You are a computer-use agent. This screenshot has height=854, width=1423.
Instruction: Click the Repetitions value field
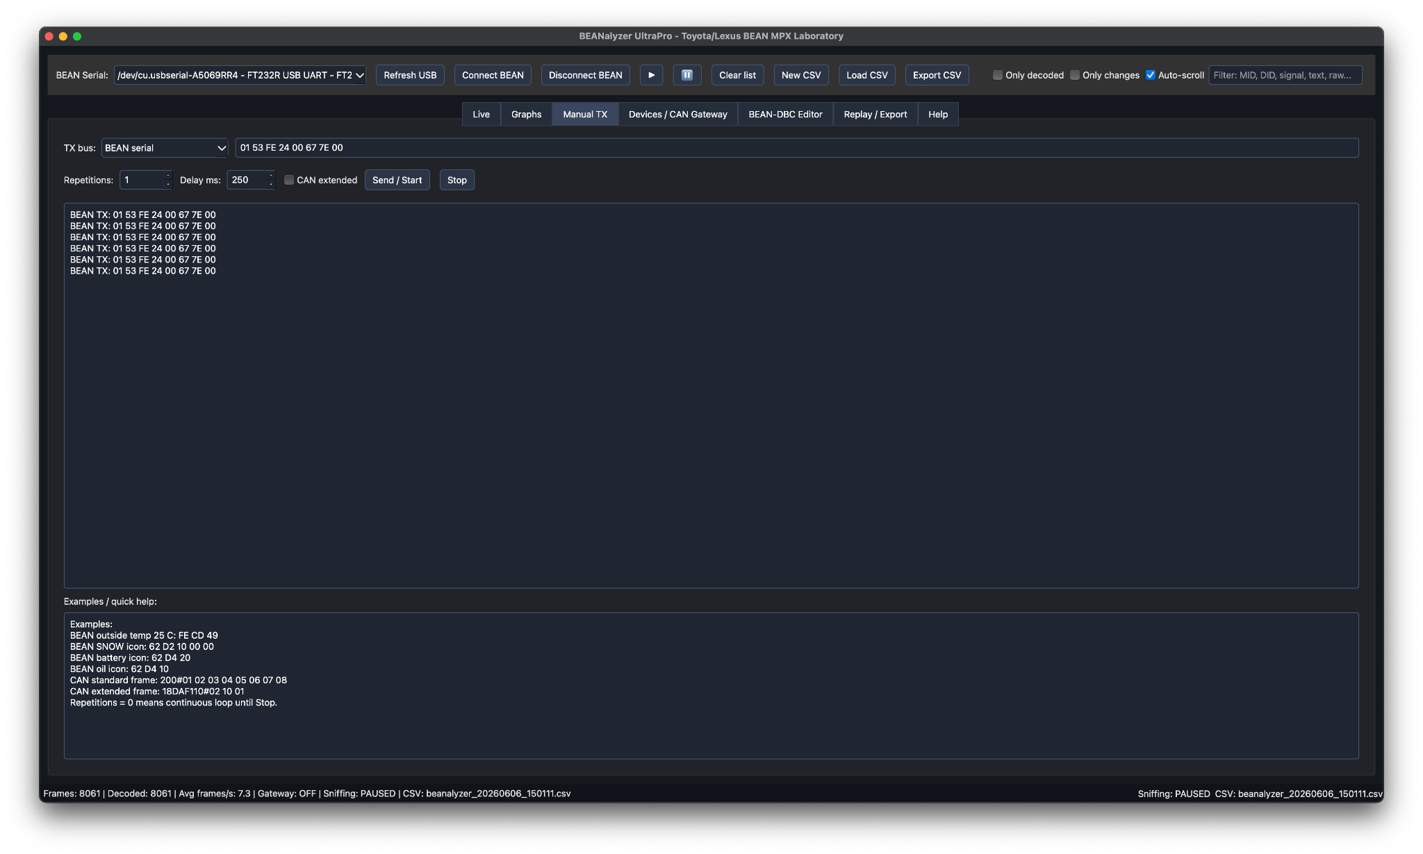(x=142, y=180)
